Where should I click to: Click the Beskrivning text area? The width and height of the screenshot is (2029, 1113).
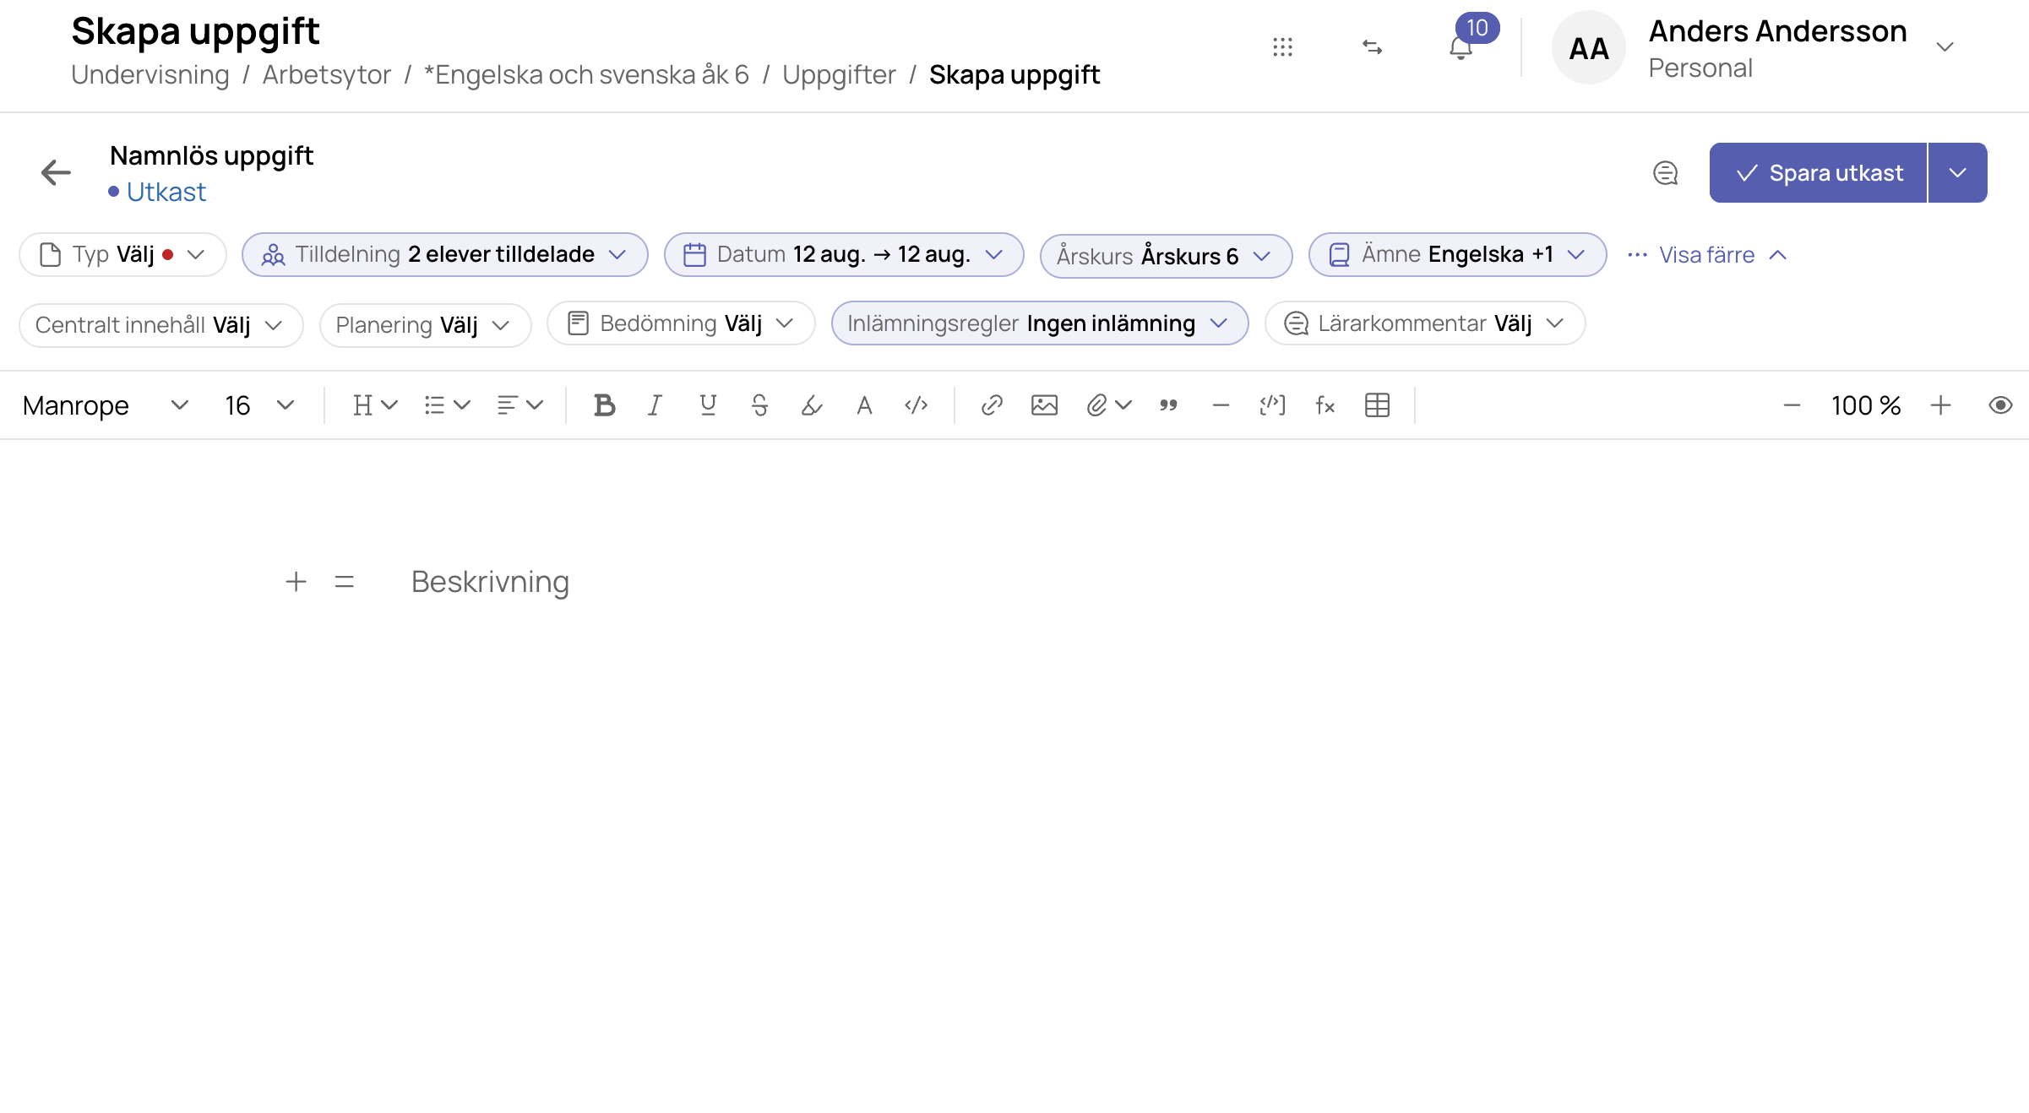tap(490, 583)
